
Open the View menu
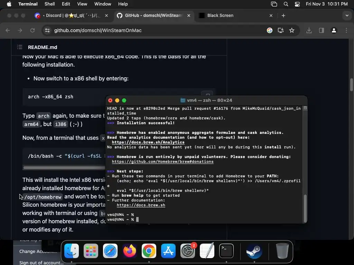coord(82,4)
